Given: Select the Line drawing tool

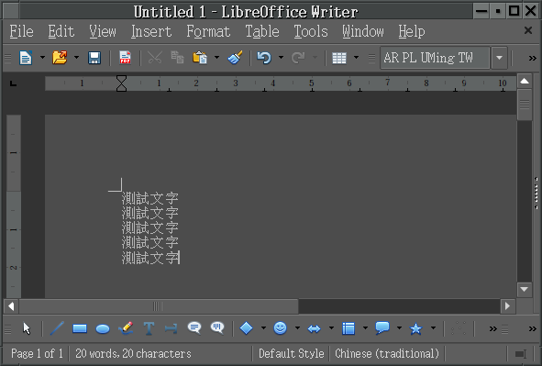Looking at the screenshot, I should 57,328.
